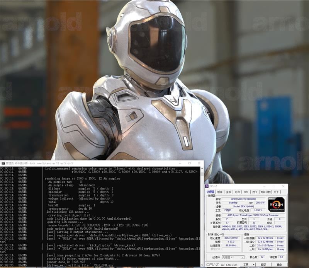Click the '[driver_exr] writing file' console line
This screenshot has height=268, width=309.
(80, 265)
